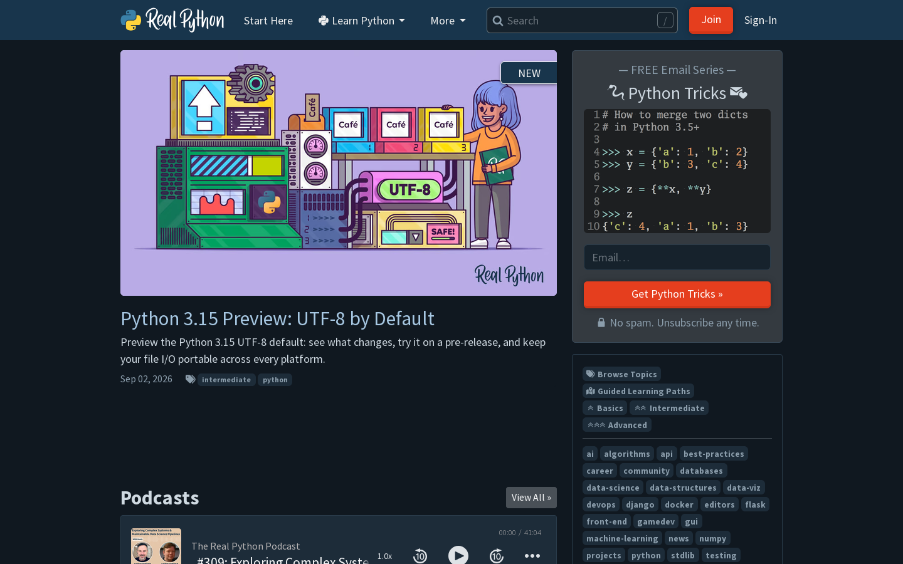Select the stdlib topic tag
The width and height of the screenshot is (903, 564).
(683, 555)
